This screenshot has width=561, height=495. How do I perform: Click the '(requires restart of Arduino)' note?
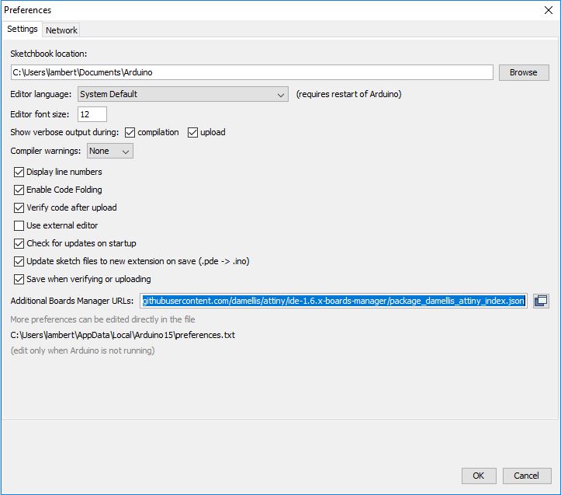(x=349, y=94)
